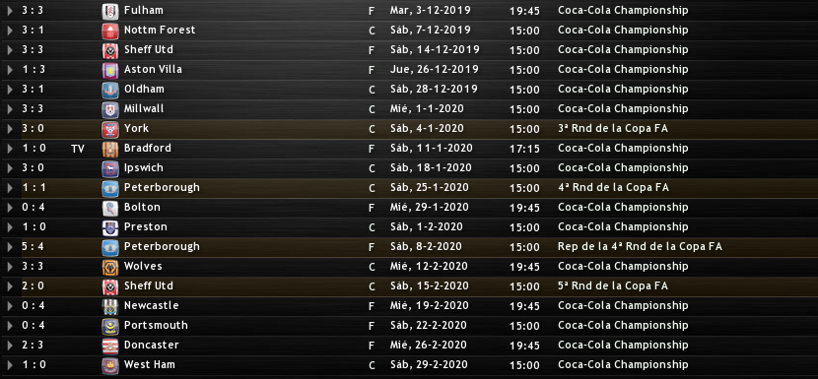This screenshot has width=818, height=379.
Task: Expand the Bolton 0:4 match row arrow
Action: [x=10, y=208]
